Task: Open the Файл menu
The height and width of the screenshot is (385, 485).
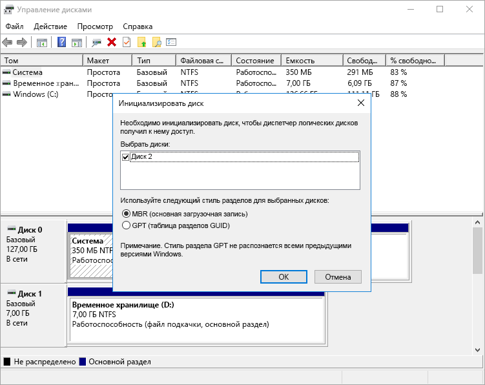Action: [x=15, y=26]
